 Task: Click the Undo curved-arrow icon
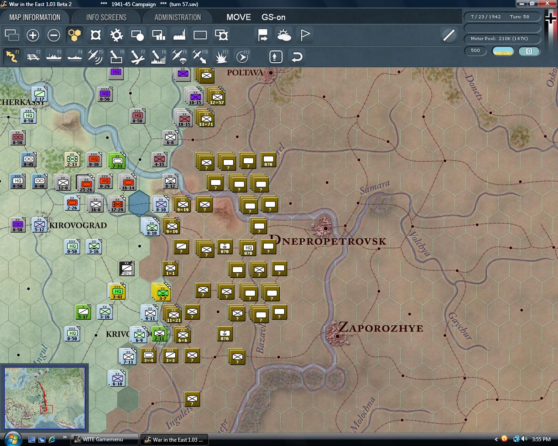click(x=297, y=57)
